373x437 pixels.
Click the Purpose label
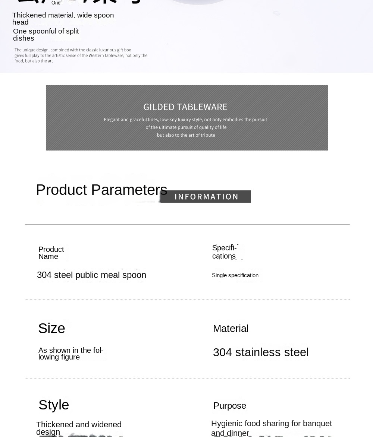point(230,406)
